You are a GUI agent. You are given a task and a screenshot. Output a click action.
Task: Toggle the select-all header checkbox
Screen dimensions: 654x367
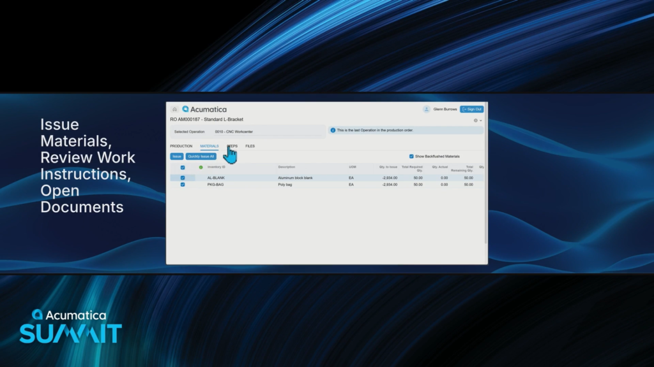pyautogui.click(x=183, y=167)
